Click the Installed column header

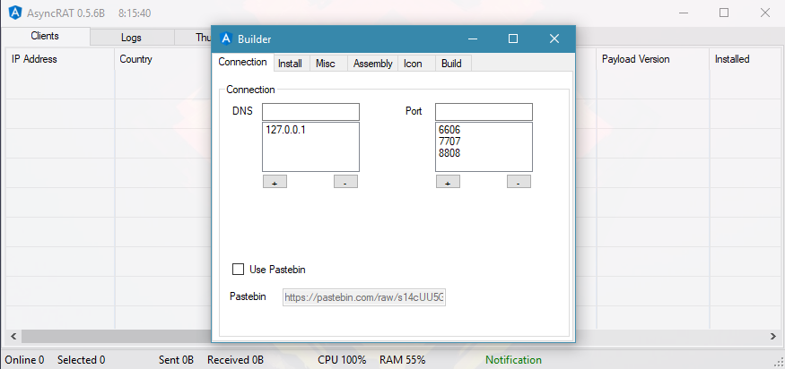(x=745, y=59)
